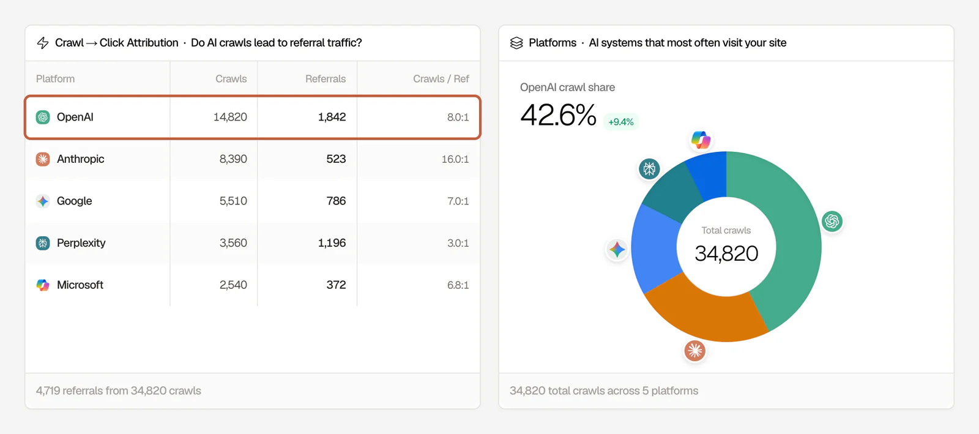Click the 5,510 crawls value
The width and height of the screenshot is (979, 434).
233,201
